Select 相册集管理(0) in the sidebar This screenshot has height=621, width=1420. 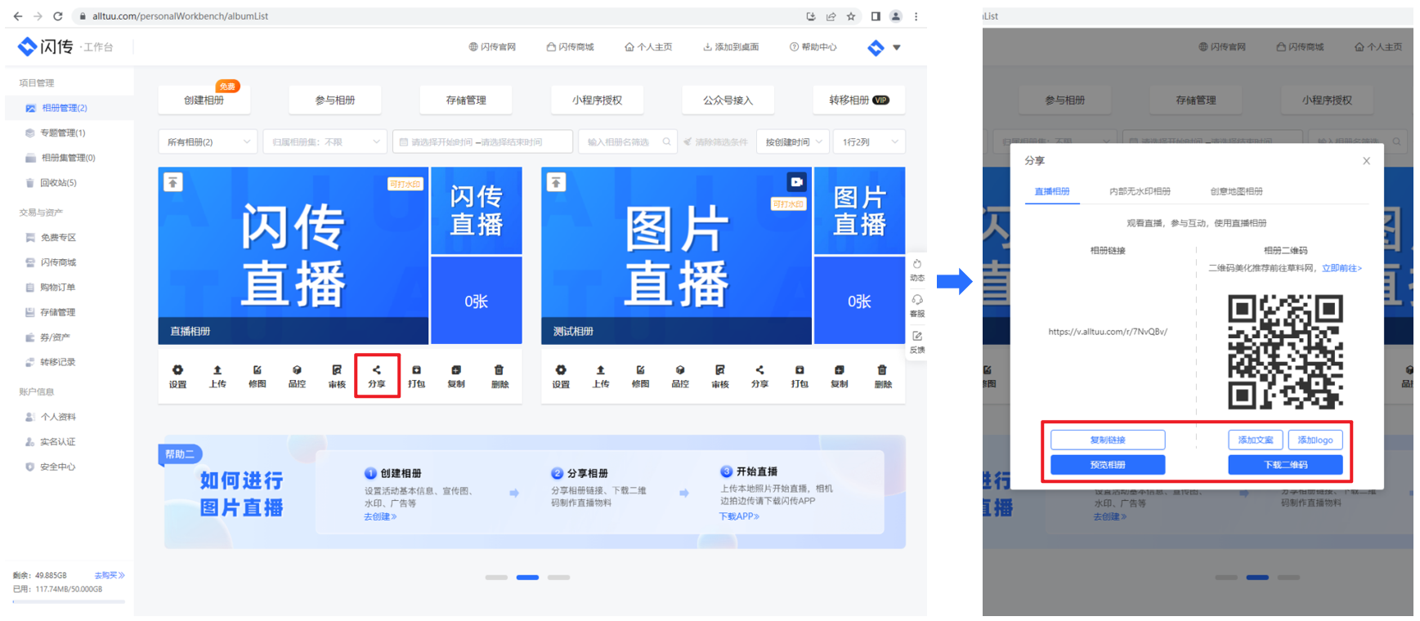(68, 158)
